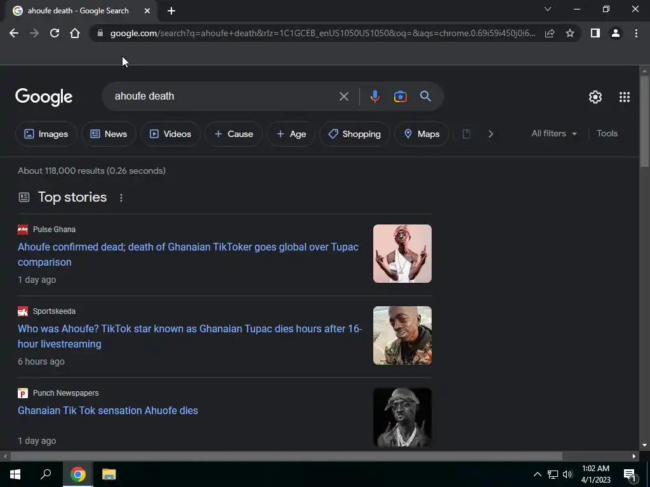
Task: Reload the current page
Action: (x=55, y=33)
